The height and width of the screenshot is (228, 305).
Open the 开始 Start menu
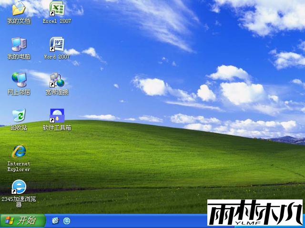click(22, 221)
